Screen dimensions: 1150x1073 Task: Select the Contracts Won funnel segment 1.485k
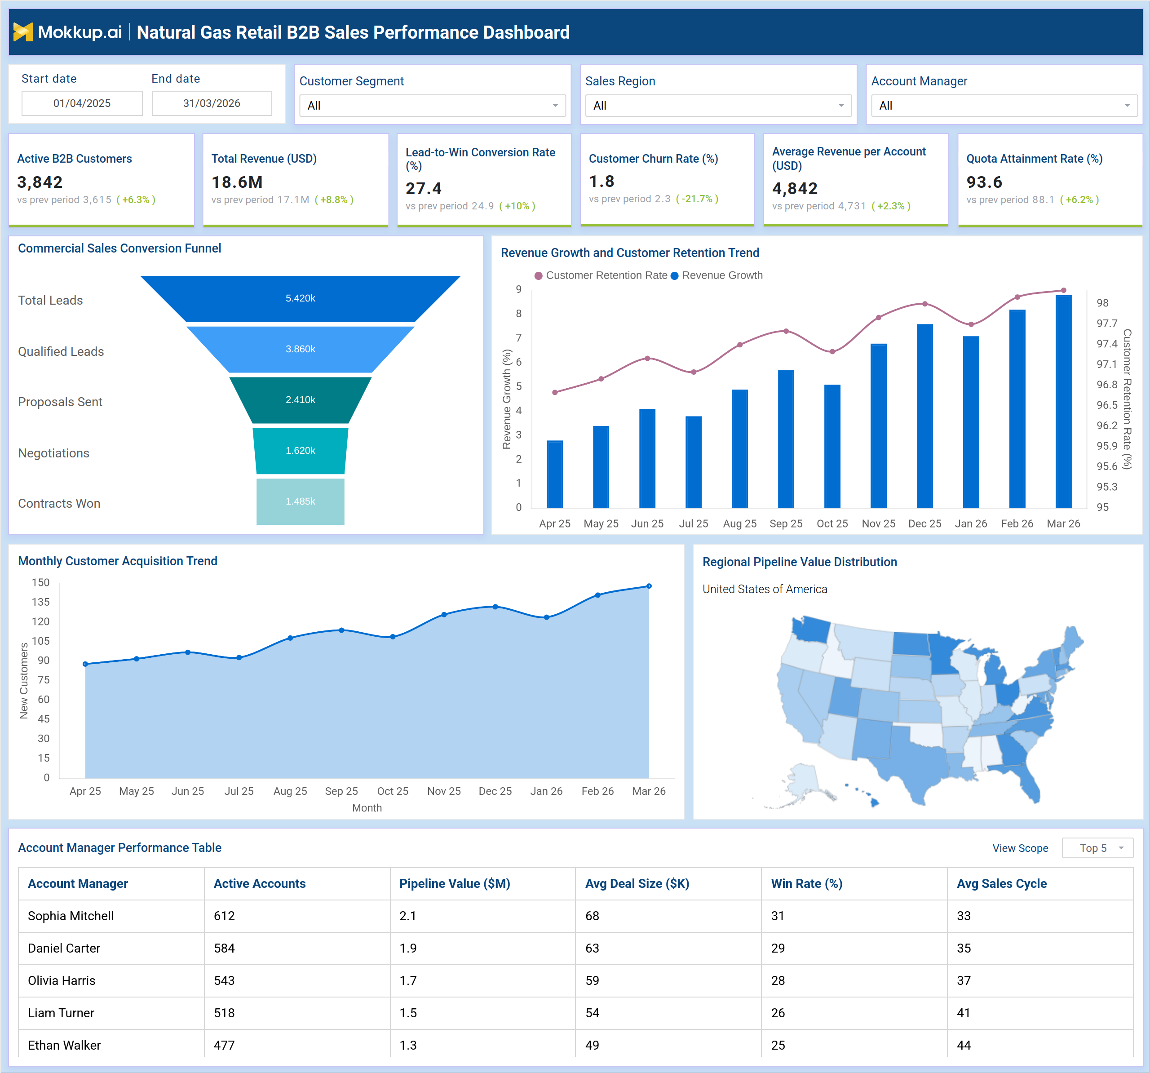coord(300,501)
